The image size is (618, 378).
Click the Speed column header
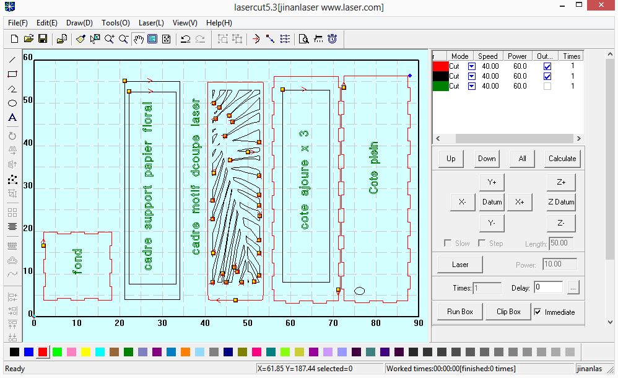(487, 56)
